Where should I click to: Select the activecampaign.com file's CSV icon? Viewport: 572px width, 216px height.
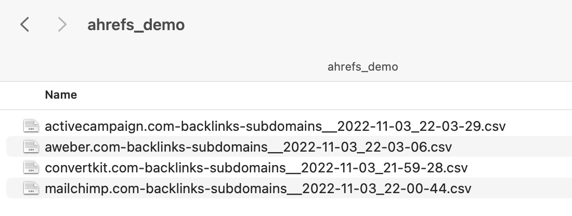tap(31, 126)
